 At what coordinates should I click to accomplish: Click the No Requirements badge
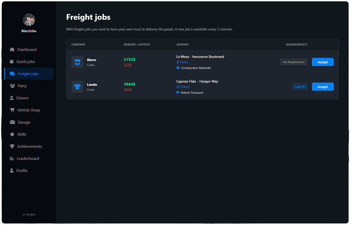[294, 62]
